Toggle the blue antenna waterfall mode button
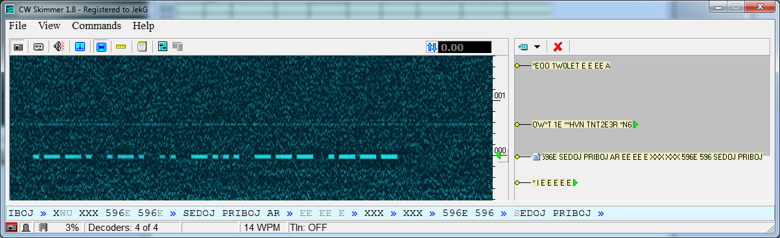The width and height of the screenshot is (780, 238). click(x=80, y=47)
